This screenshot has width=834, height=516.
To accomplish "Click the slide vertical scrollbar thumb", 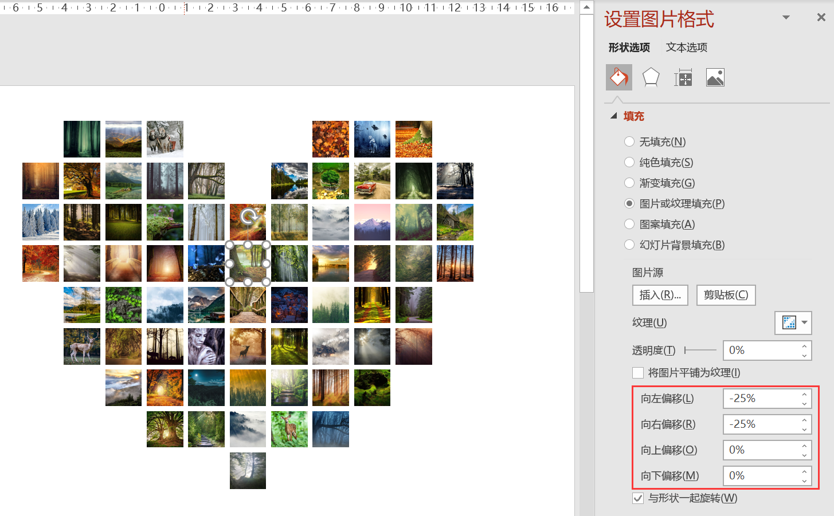I will coord(586,153).
